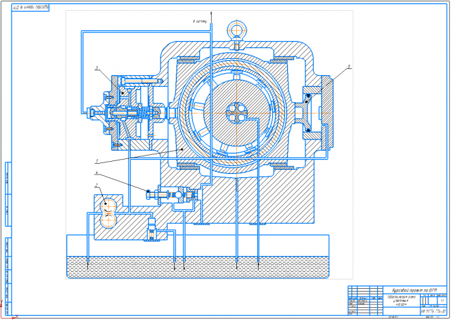
Task: Select the callout number 4 leader label
Action: [97, 173]
